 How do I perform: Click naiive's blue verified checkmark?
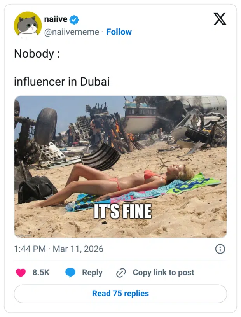tap(74, 18)
